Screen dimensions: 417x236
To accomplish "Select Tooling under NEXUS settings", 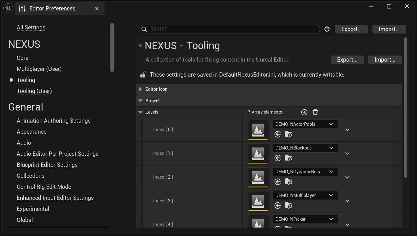I will tap(26, 80).
